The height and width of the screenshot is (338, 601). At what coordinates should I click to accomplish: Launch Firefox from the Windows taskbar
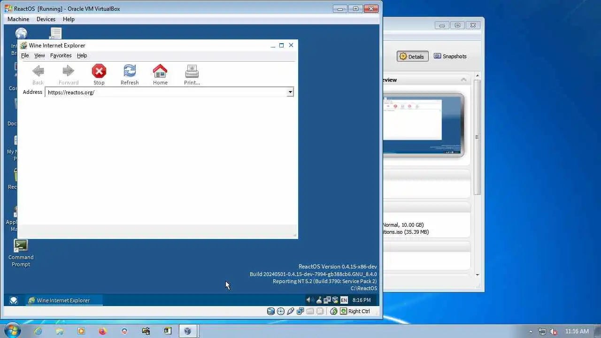click(x=103, y=331)
